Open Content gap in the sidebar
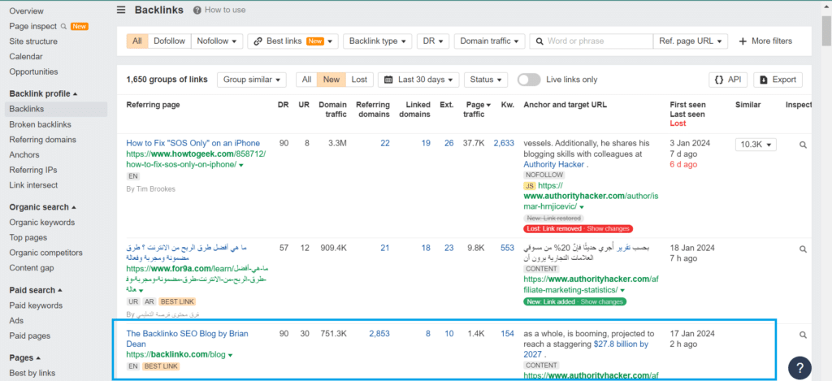The image size is (832, 381). [32, 268]
